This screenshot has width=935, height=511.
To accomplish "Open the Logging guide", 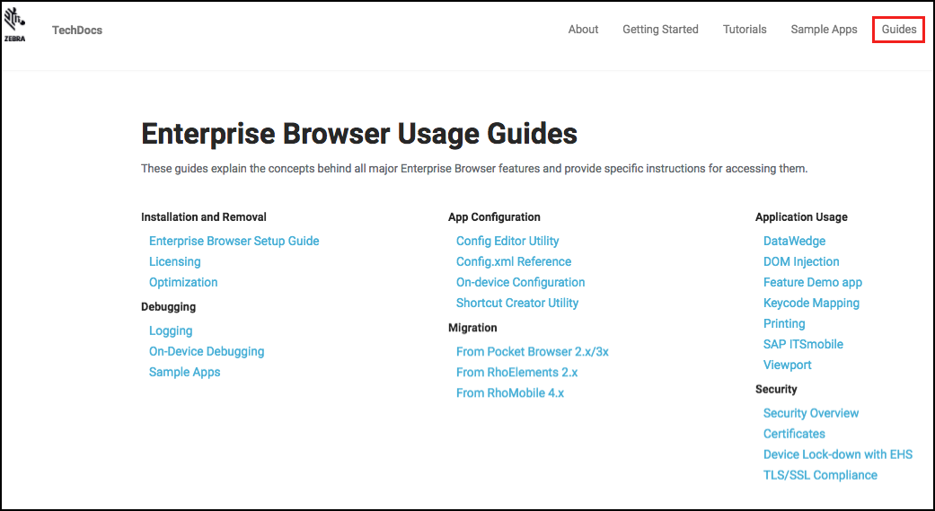I will 171,330.
